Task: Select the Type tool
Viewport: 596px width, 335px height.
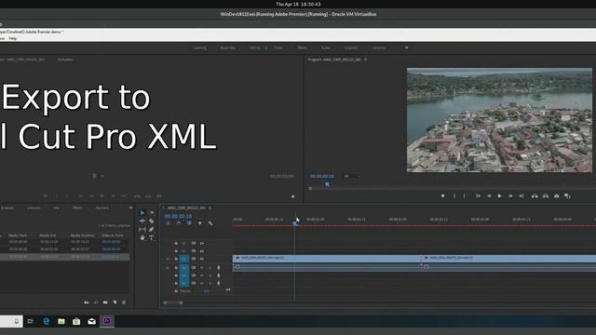Action: click(x=152, y=238)
